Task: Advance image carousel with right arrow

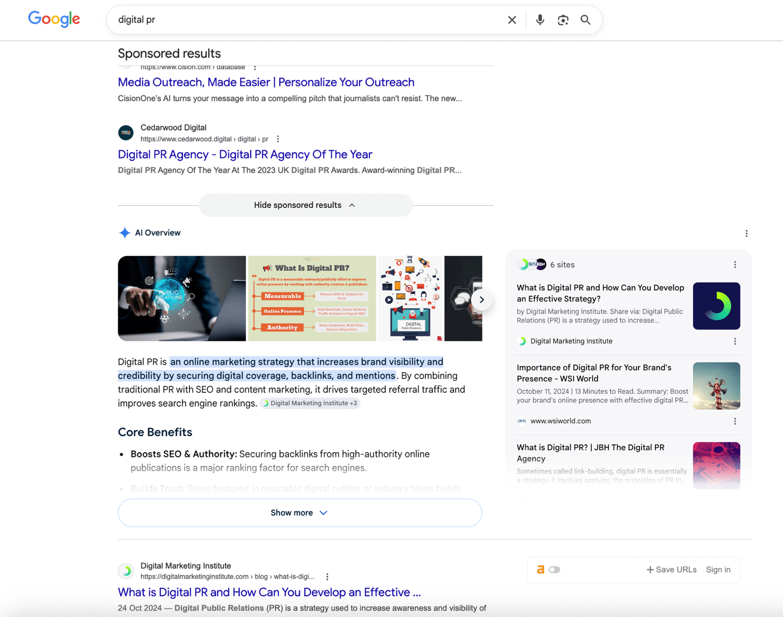Action: pyautogui.click(x=482, y=299)
